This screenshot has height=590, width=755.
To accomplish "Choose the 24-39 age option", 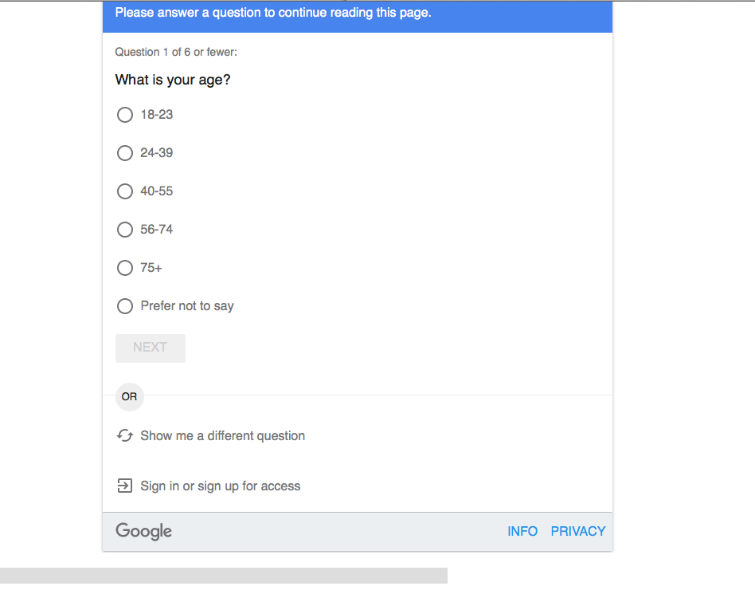I will click(125, 153).
